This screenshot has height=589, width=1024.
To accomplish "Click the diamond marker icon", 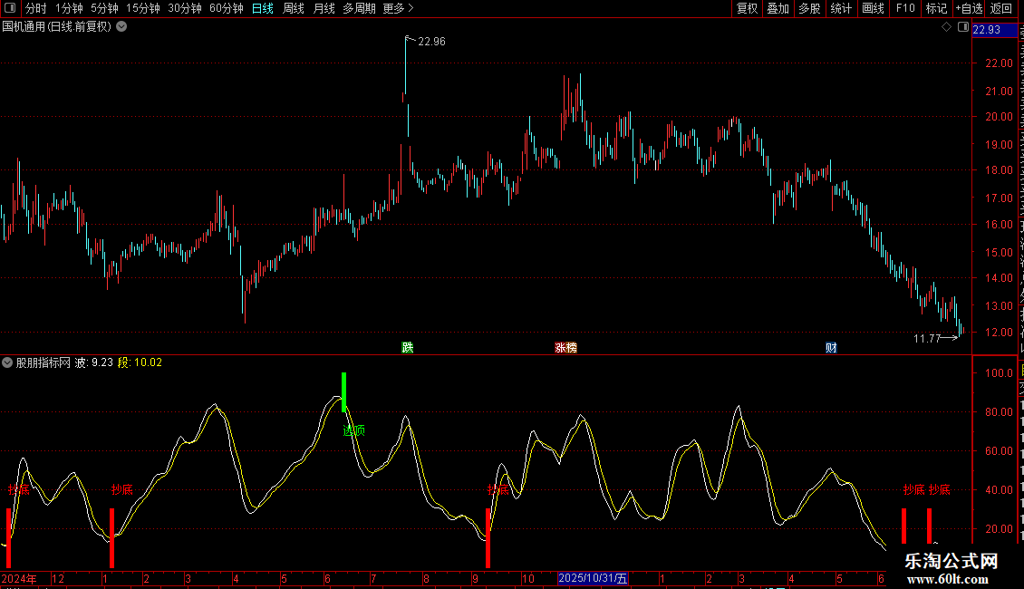I will coord(946,27).
